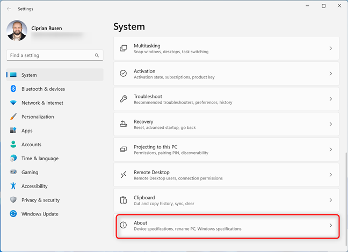
Task: Open the Recovery chevron arrow
Action: pos(330,124)
